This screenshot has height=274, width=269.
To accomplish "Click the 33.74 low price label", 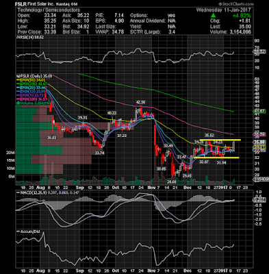I will (99, 153).
